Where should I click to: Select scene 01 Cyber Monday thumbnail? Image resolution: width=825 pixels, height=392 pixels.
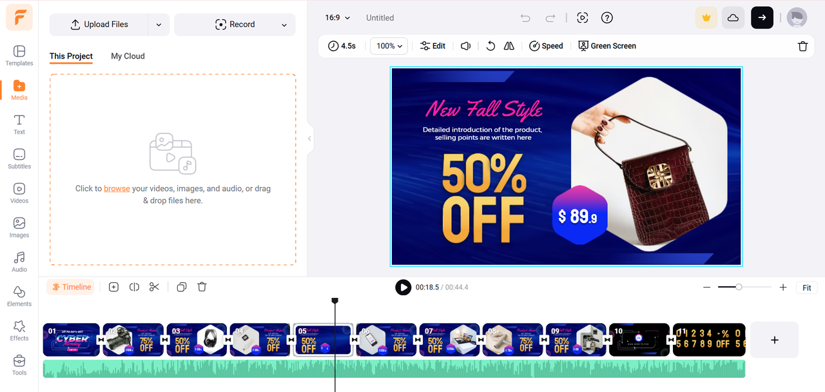[71, 340]
